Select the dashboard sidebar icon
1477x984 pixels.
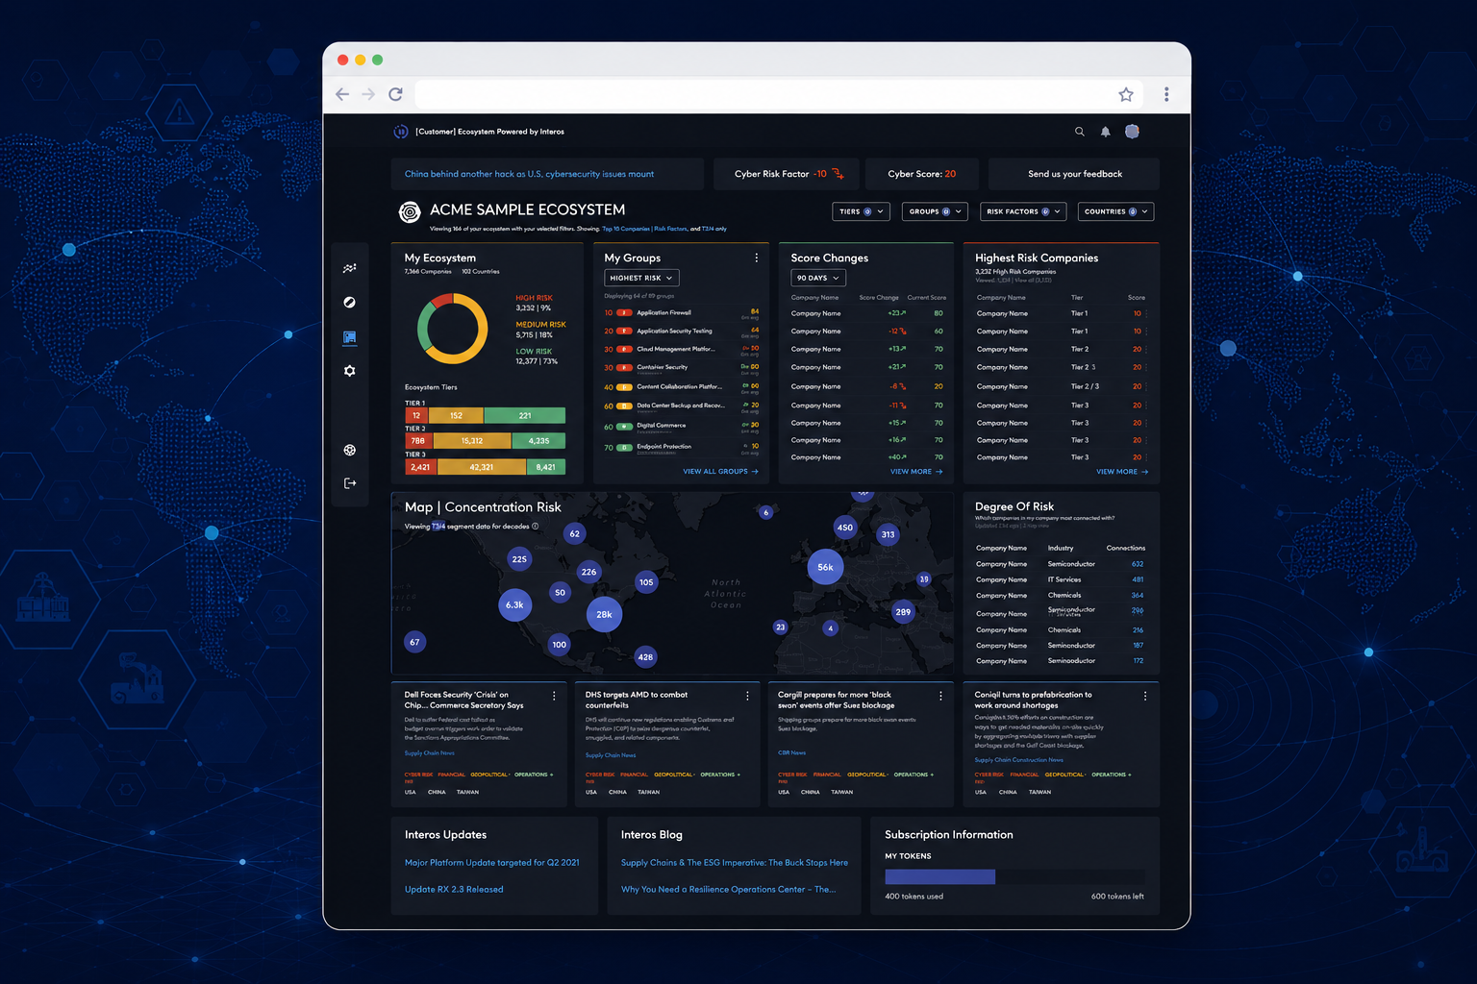click(350, 337)
